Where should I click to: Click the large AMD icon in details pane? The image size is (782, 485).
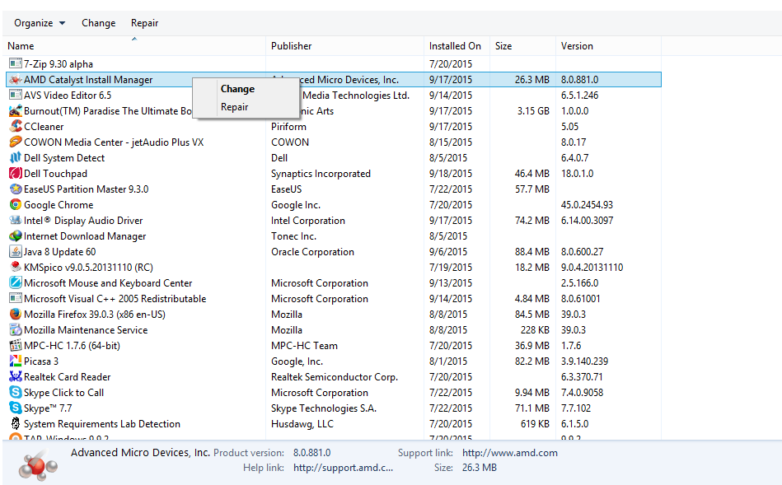click(38, 464)
